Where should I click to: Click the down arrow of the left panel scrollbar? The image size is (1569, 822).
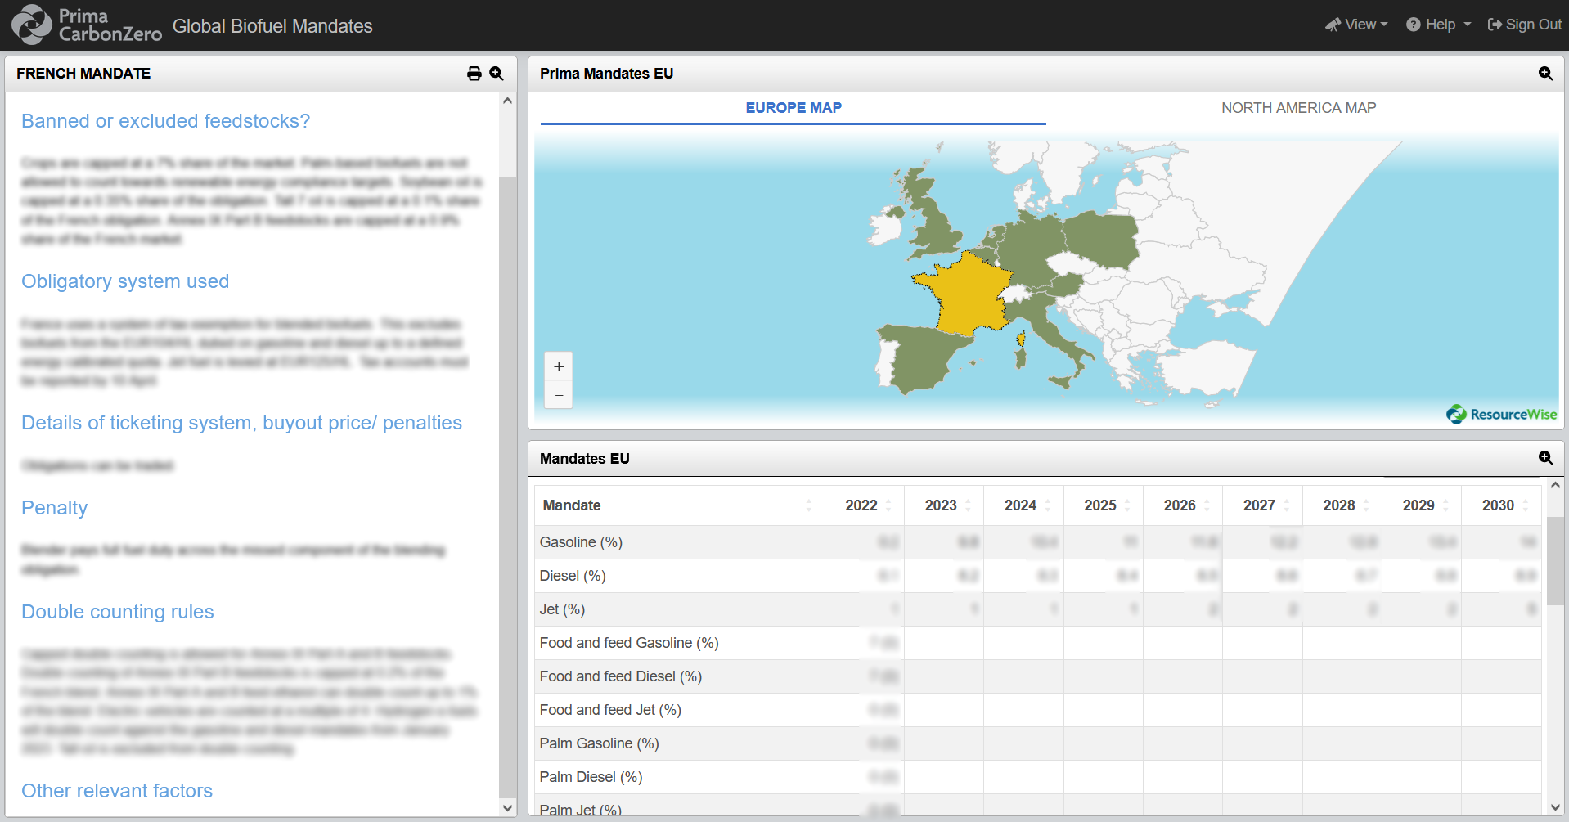click(x=507, y=808)
